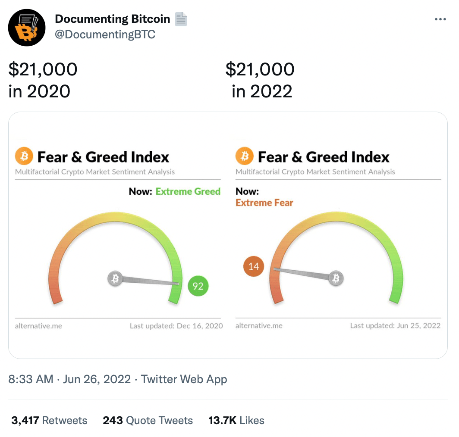Open the @DocumentingBTC handle link
Image resolution: width=459 pixels, height=437 pixels.
click(x=105, y=34)
